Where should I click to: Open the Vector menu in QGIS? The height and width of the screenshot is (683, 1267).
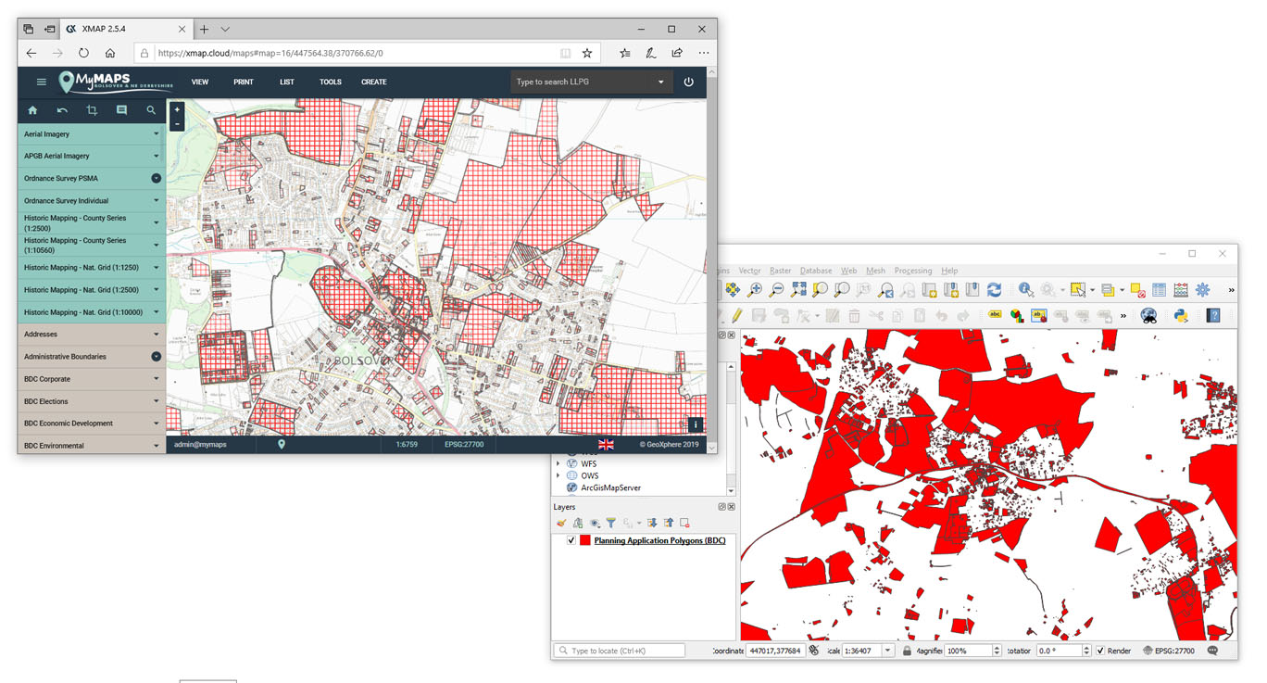(749, 270)
